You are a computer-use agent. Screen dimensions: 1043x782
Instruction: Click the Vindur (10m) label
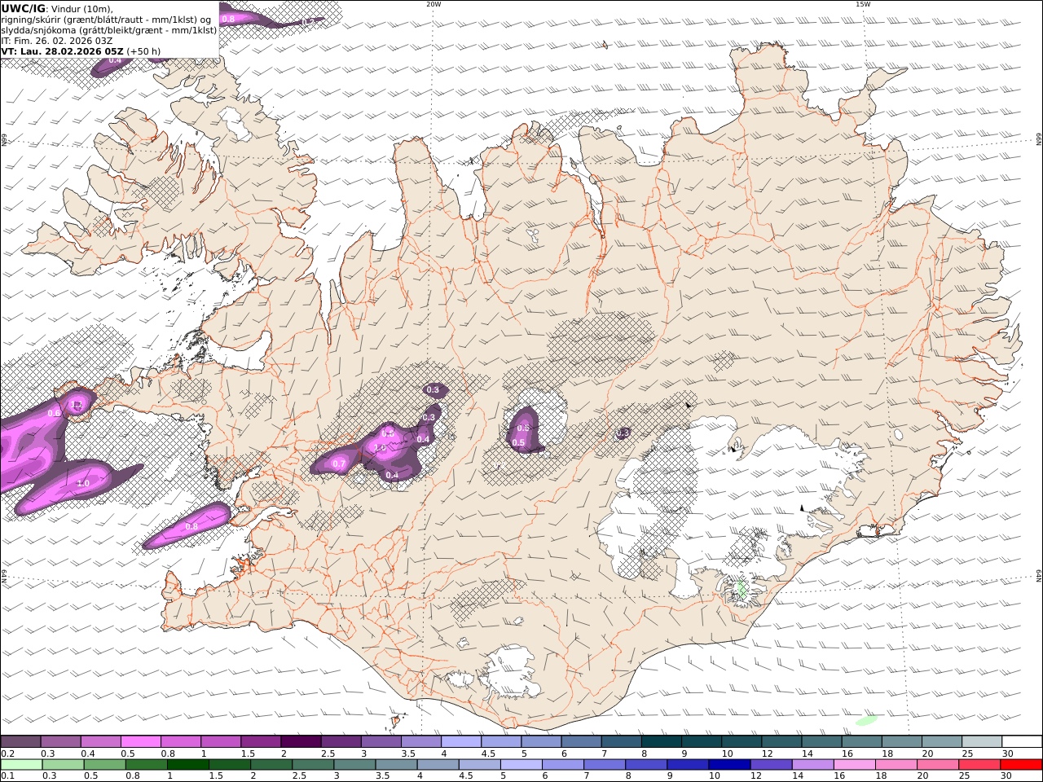(82, 9)
